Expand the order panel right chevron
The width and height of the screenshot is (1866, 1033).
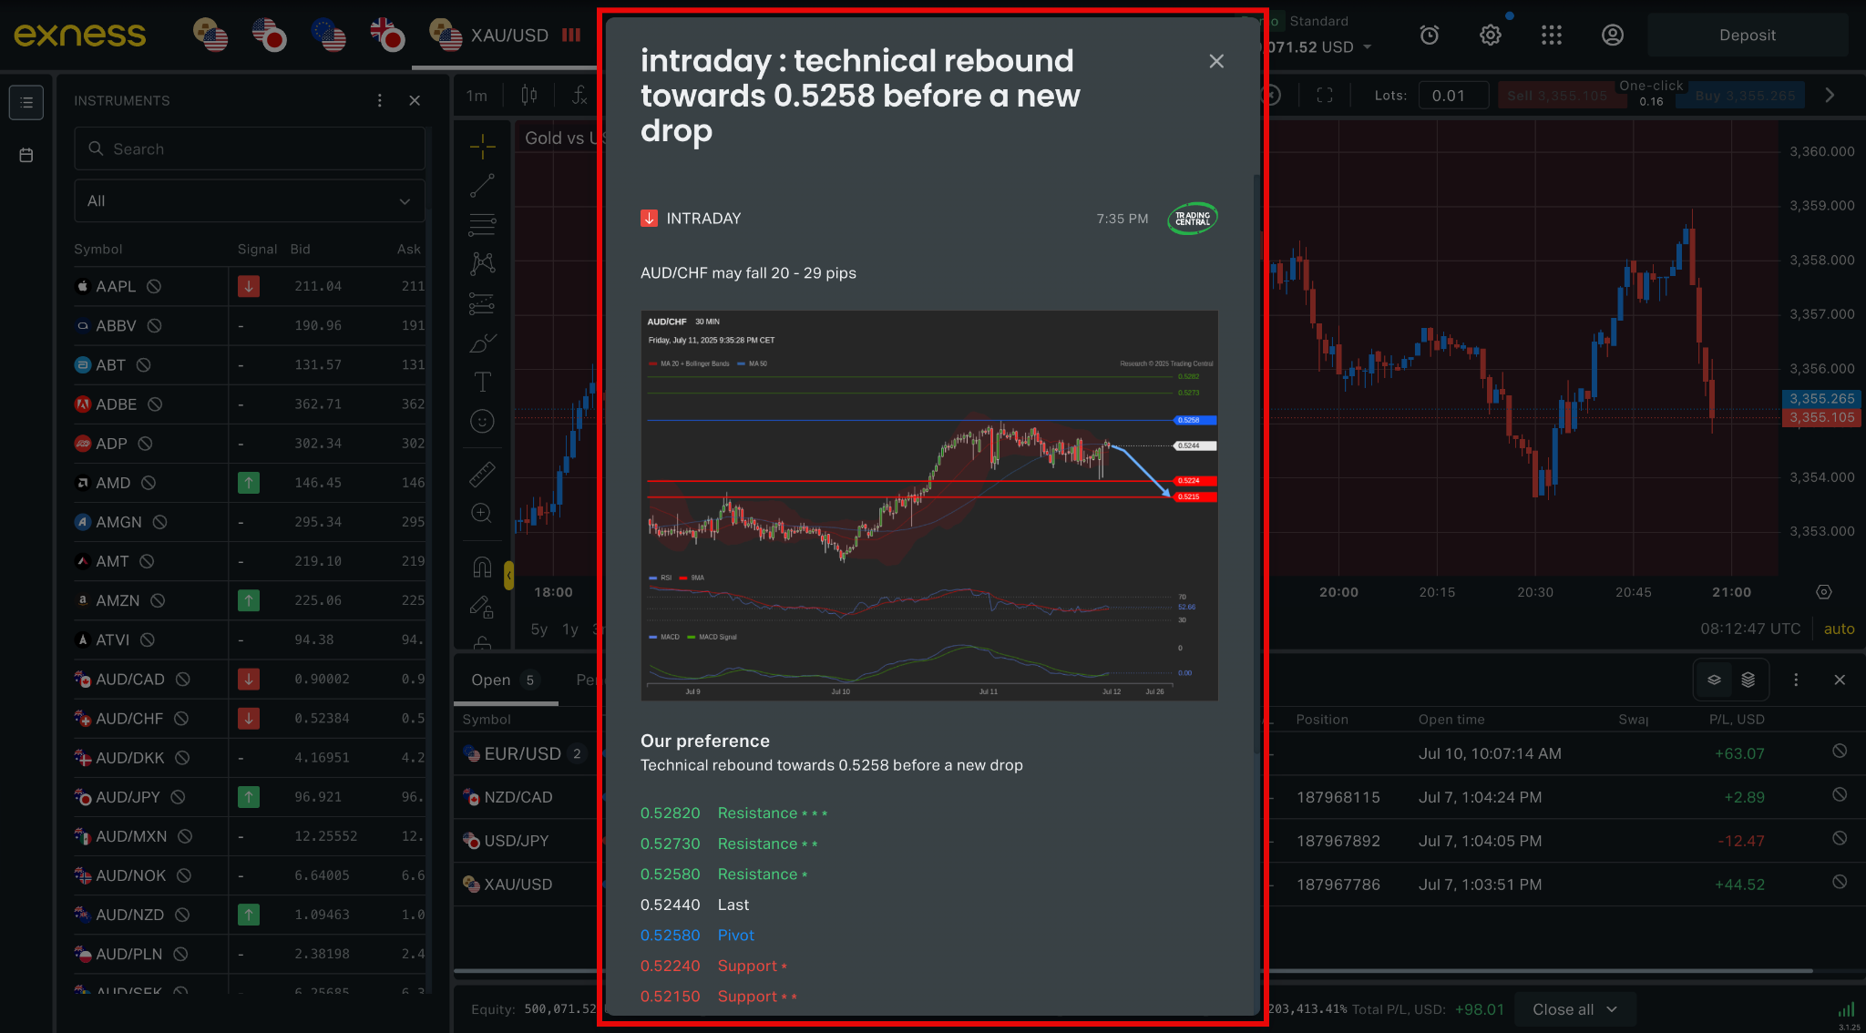1830,95
